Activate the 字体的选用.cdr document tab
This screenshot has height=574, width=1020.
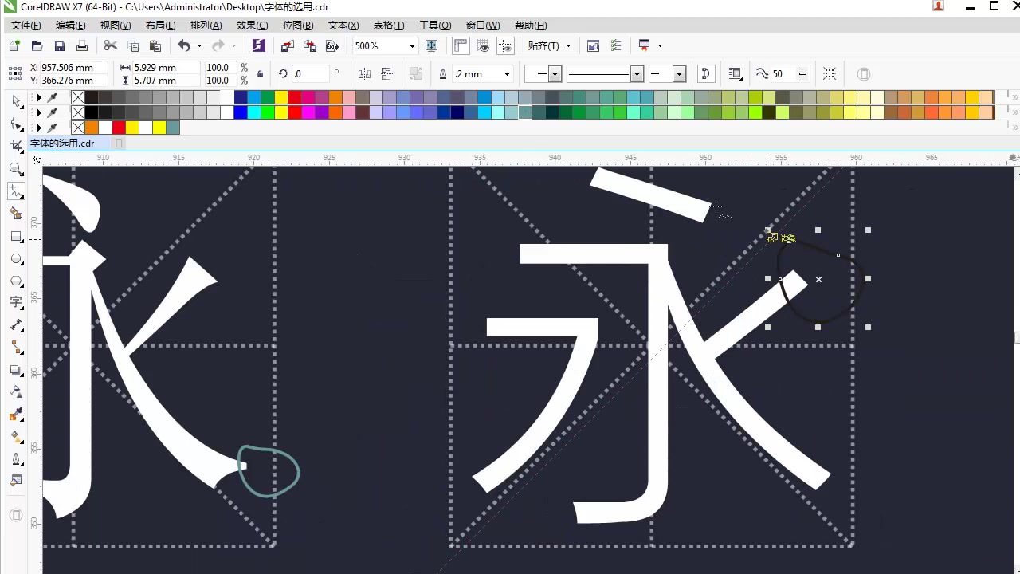(x=62, y=143)
